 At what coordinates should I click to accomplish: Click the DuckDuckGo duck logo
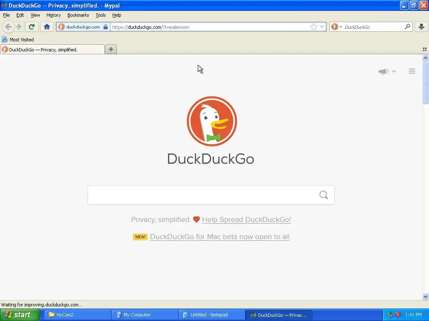click(x=212, y=121)
